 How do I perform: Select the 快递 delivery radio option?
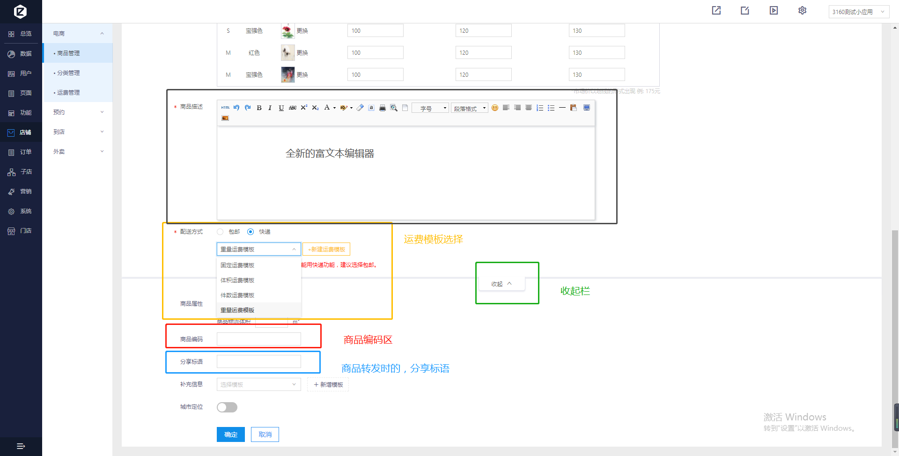click(x=251, y=232)
